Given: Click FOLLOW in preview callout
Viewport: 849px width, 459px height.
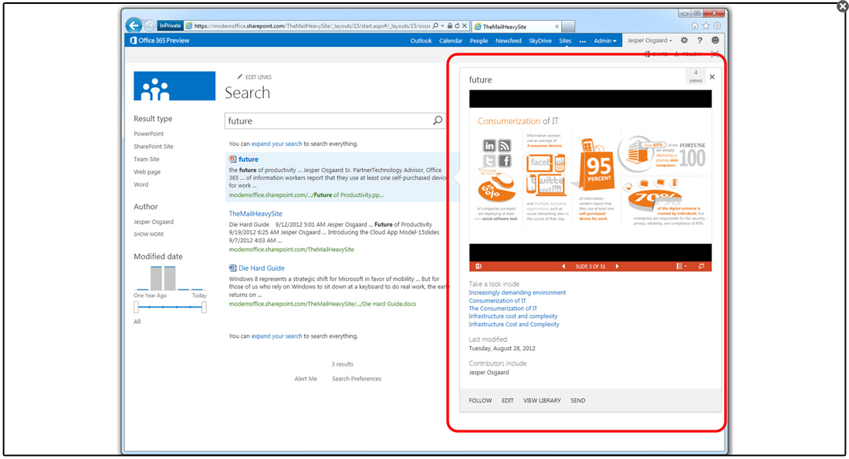Looking at the screenshot, I should (480, 400).
